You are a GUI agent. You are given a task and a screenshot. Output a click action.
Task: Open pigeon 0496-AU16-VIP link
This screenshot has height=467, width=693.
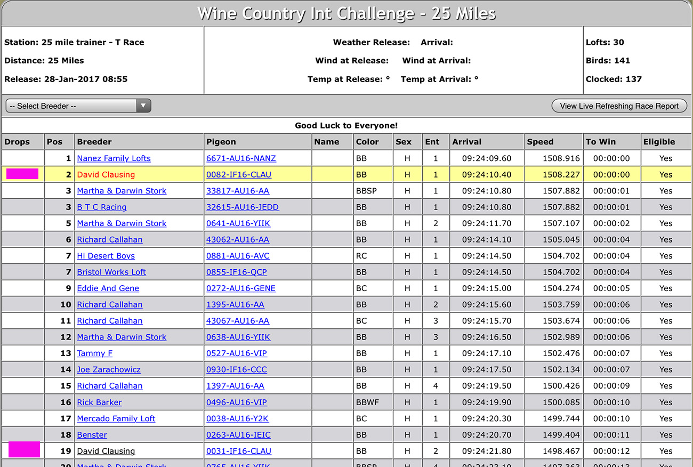[x=237, y=402]
